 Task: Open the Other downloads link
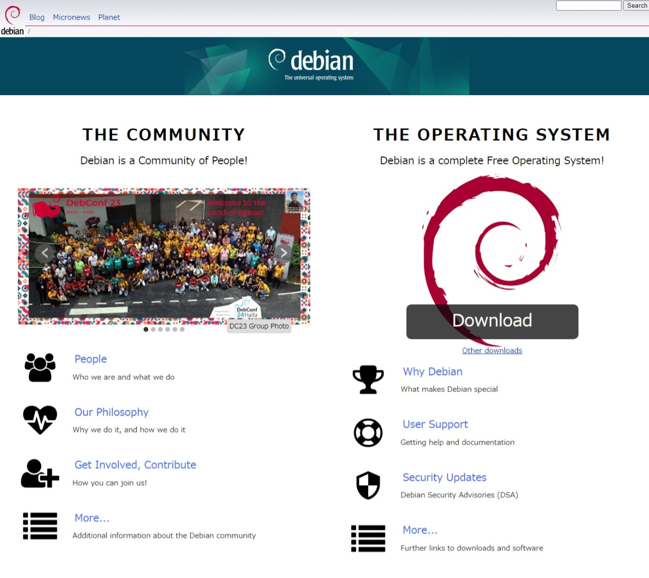click(x=492, y=350)
